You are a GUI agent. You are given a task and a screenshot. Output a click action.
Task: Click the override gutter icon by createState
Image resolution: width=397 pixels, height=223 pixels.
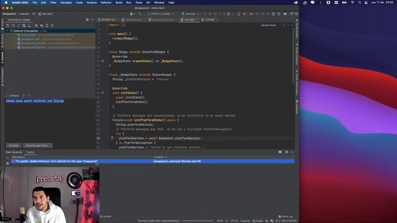[x=102, y=61]
